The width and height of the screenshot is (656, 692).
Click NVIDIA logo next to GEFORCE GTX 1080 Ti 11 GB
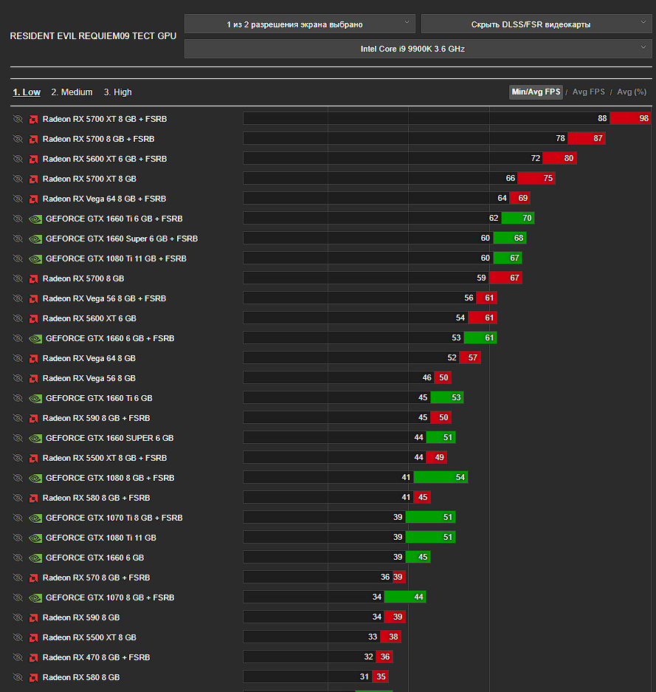click(x=35, y=538)
